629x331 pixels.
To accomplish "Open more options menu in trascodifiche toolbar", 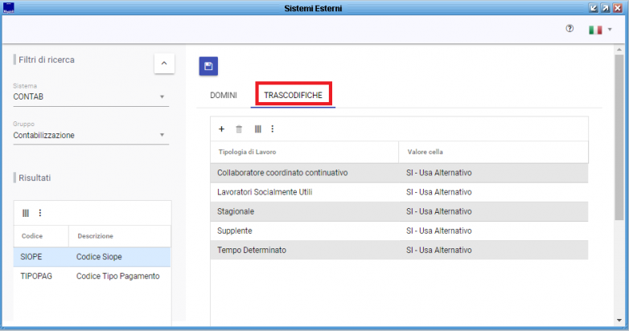I will point(272,129).
